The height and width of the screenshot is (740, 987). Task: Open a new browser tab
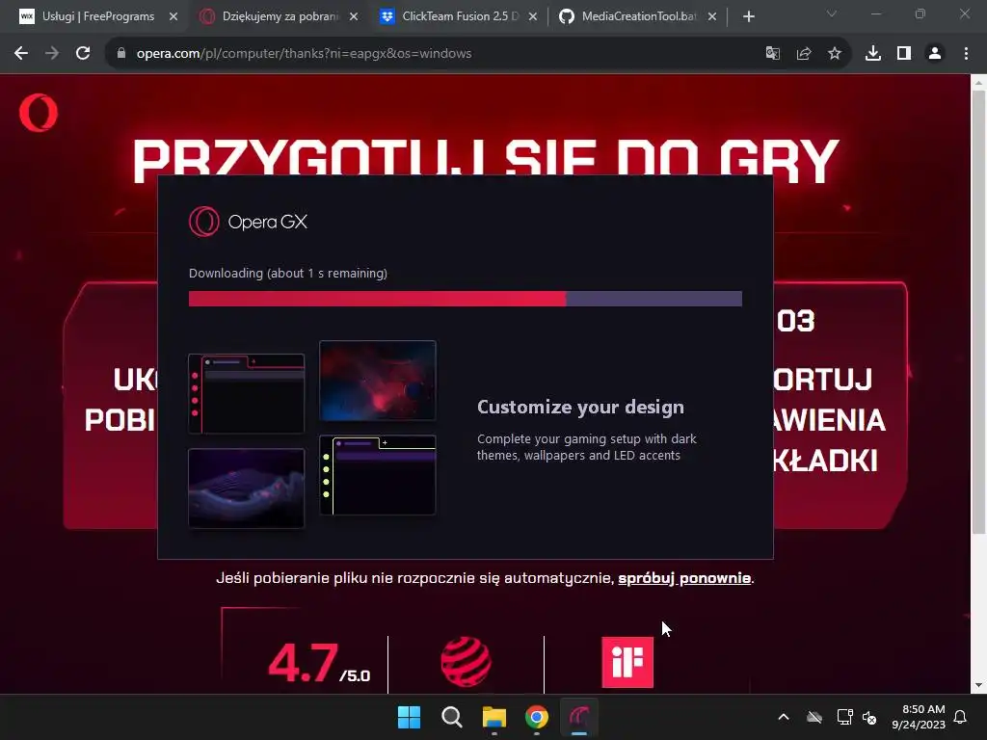(x=748, y=16)
